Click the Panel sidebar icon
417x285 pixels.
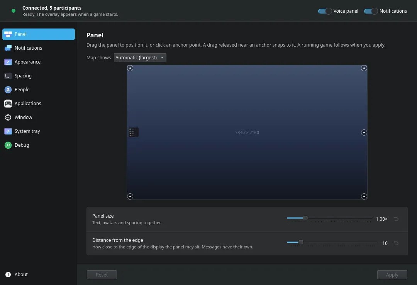click(x=8, y=34)
